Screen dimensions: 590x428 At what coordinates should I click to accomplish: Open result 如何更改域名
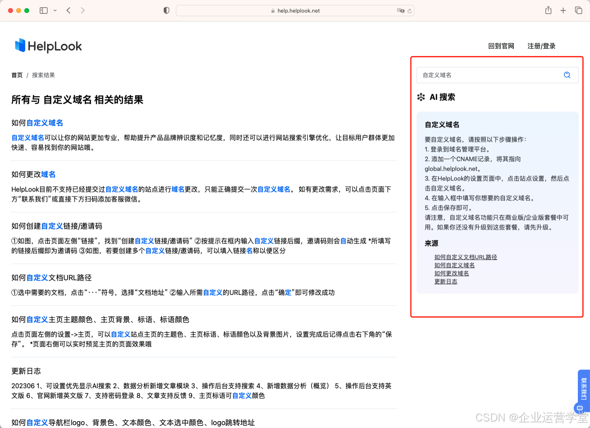coord(34,174)
